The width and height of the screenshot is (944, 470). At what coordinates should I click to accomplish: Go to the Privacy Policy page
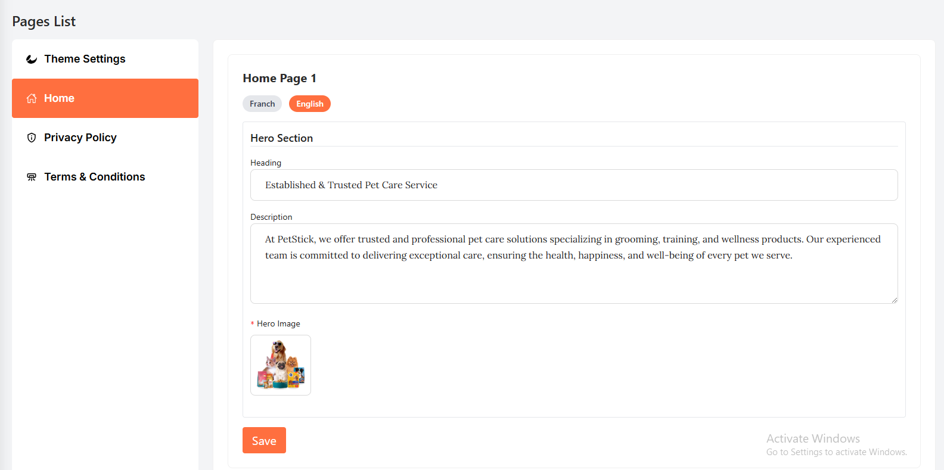[80, 138]
